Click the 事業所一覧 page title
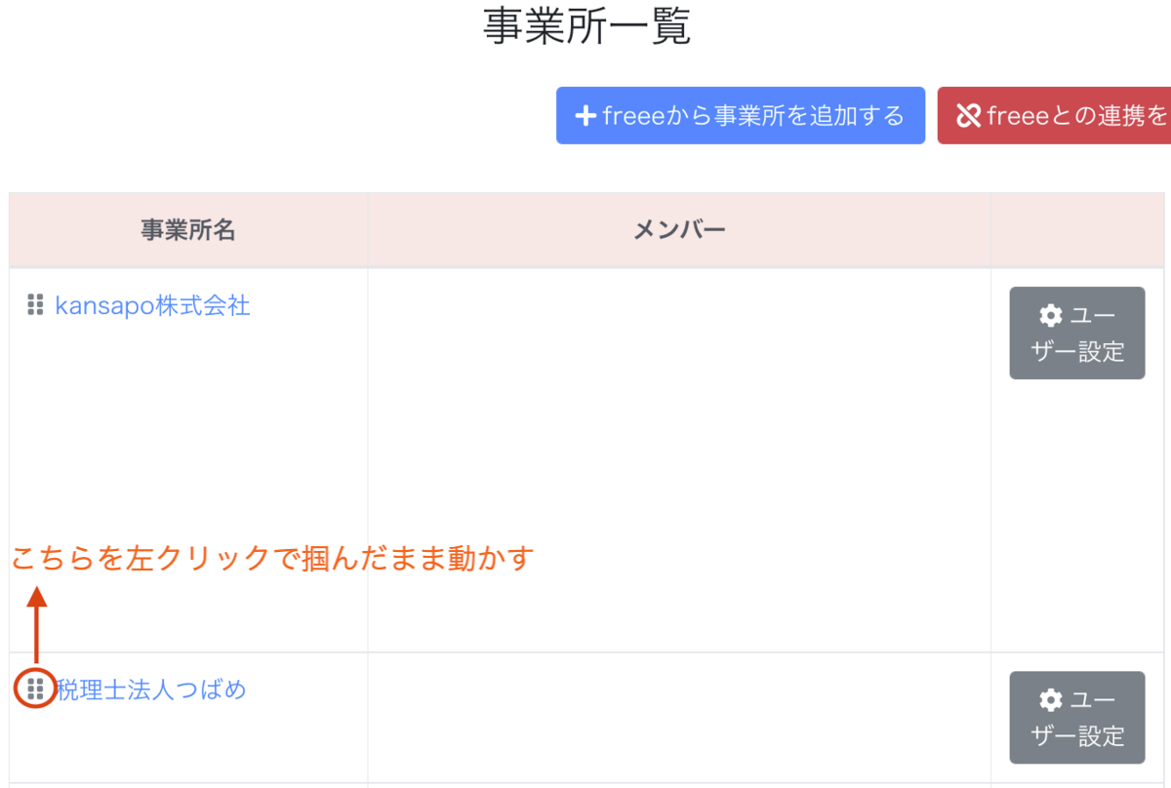 [x=586, y=26]
